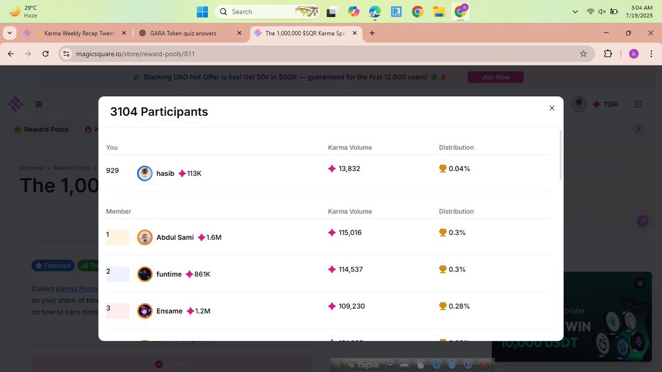Open Abdul Sami's profile avatar
The width and height of the screenshot is (662, 372).
pyautogui.click(x=145, y=238)
